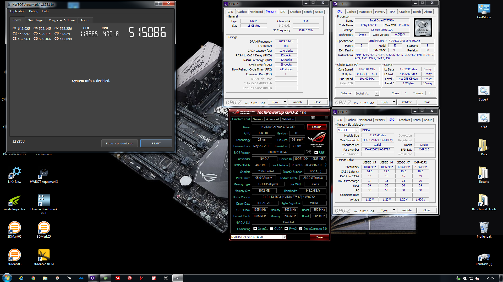The image size is (503, 282).
Task: Click Close in CPU-Z SPD window
Action: click(x=427, y=210)
